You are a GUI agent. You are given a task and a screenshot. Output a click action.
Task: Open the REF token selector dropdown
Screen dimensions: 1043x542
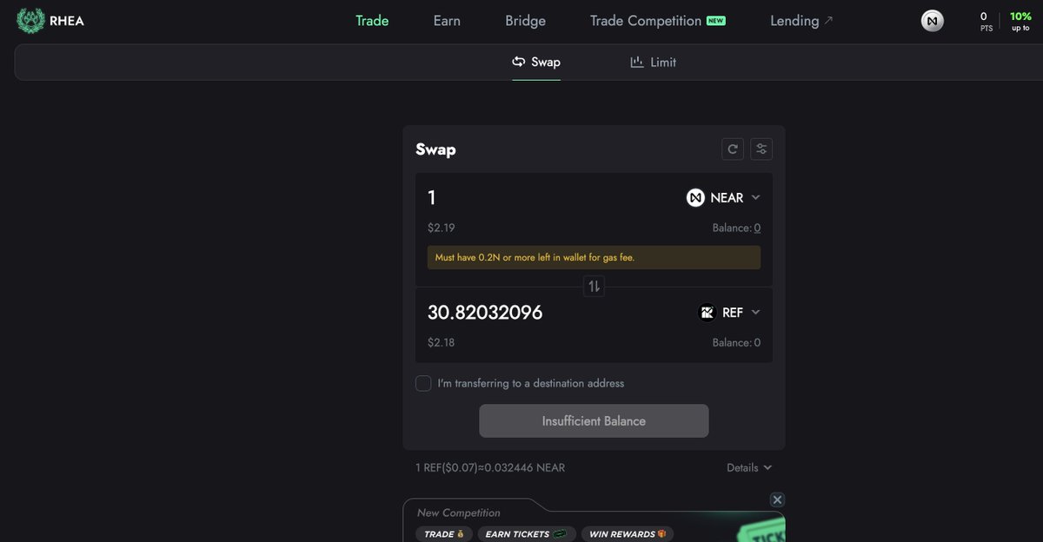click(x=730, y=313)
